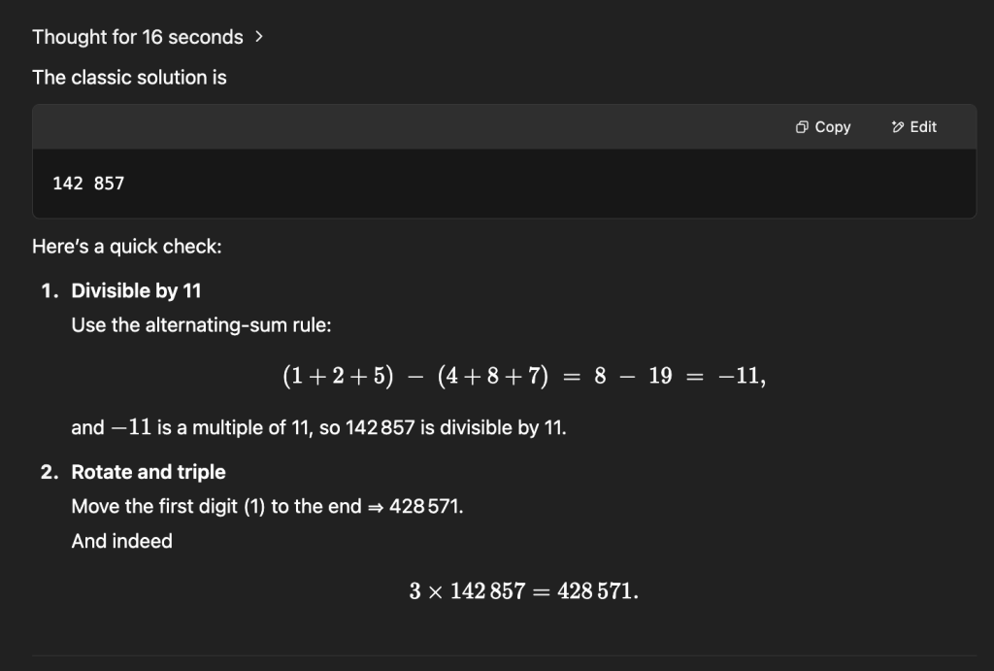Click the alternating-sum equation ending in −11

click(524, 376)
